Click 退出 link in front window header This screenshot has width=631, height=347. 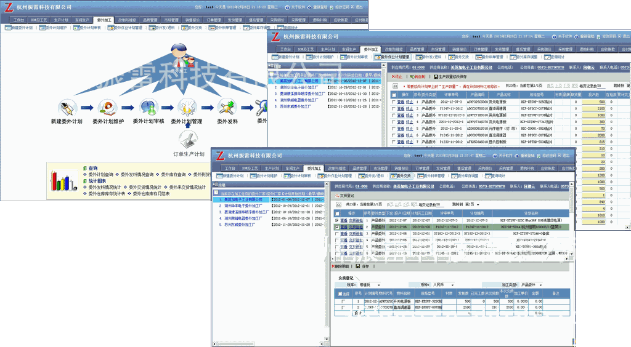coord(566,156)
